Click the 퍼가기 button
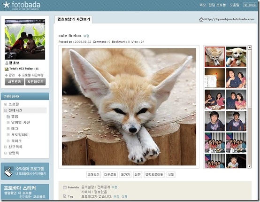The image size is (260, 202). [125, 175]
